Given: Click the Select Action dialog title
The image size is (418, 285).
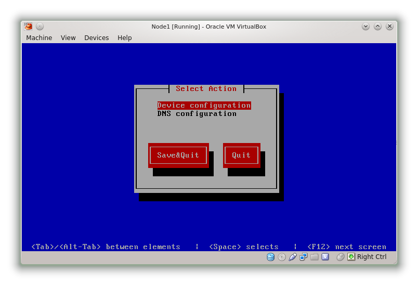Looking at the screenshot, I should click(206, 88).
